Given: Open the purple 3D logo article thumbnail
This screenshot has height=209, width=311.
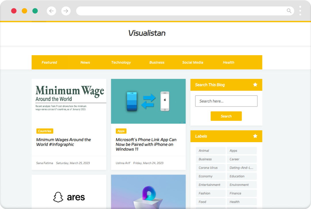Looking at the screenshot, I should point(148,191).
